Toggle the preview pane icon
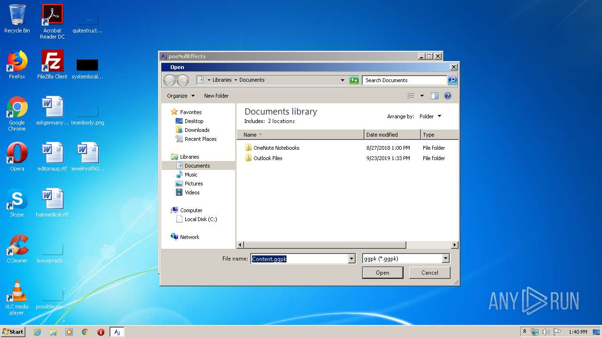602x338 pixels. coord(435,96)
